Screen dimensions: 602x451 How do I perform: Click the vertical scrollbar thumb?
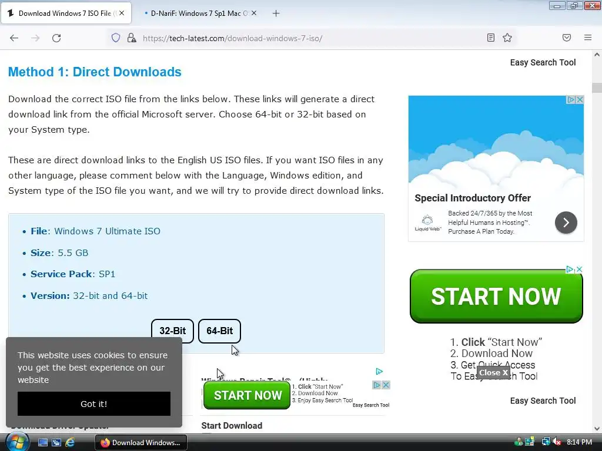(597, 88)
